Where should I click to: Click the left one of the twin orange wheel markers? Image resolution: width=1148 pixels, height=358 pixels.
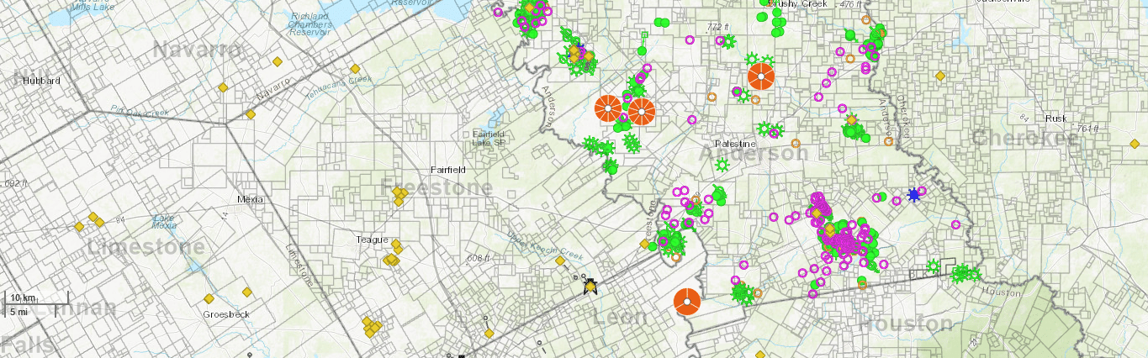[x=608, y=108]
